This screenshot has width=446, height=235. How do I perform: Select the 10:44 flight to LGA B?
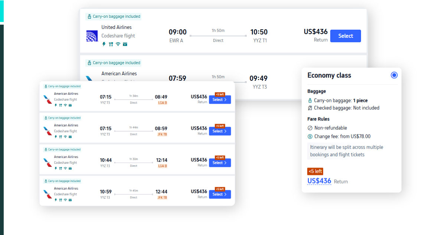tap(220, 163)
